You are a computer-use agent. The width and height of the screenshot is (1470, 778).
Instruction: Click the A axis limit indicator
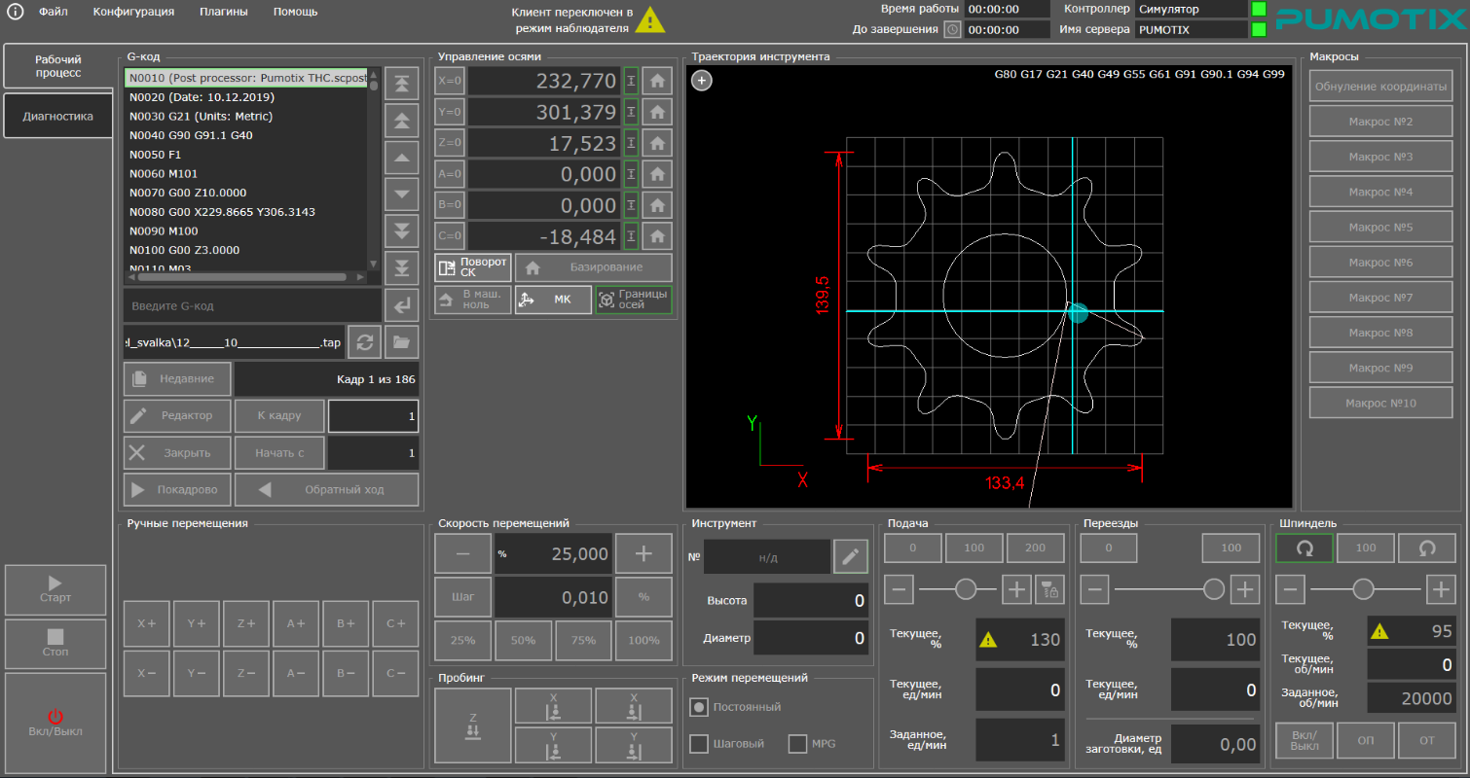tap(631, 175)
